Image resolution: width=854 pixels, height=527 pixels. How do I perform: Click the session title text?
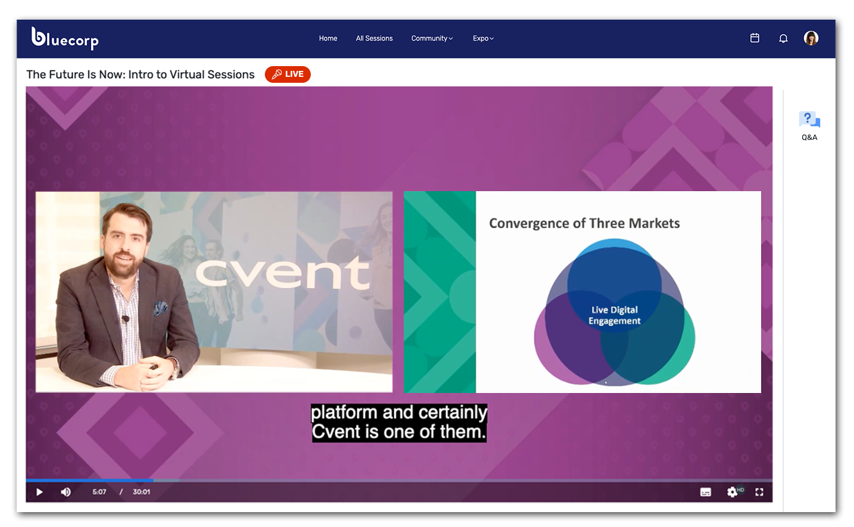pyautogui.click(x=140, y=74)
